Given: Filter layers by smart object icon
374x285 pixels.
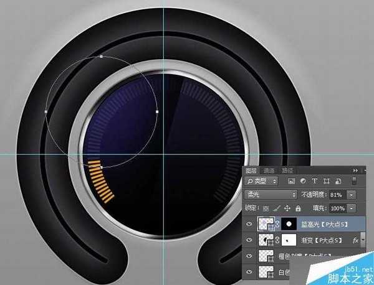Looking at the screenshot, I should 338,181.
